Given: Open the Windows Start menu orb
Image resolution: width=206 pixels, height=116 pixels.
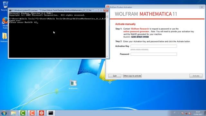Looking at the screenshot, I should [4, 113].
